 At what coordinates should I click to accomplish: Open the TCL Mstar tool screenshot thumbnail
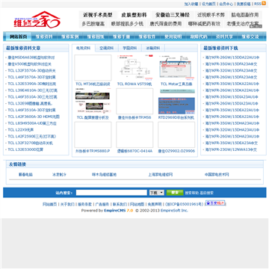tap(176, 67)
